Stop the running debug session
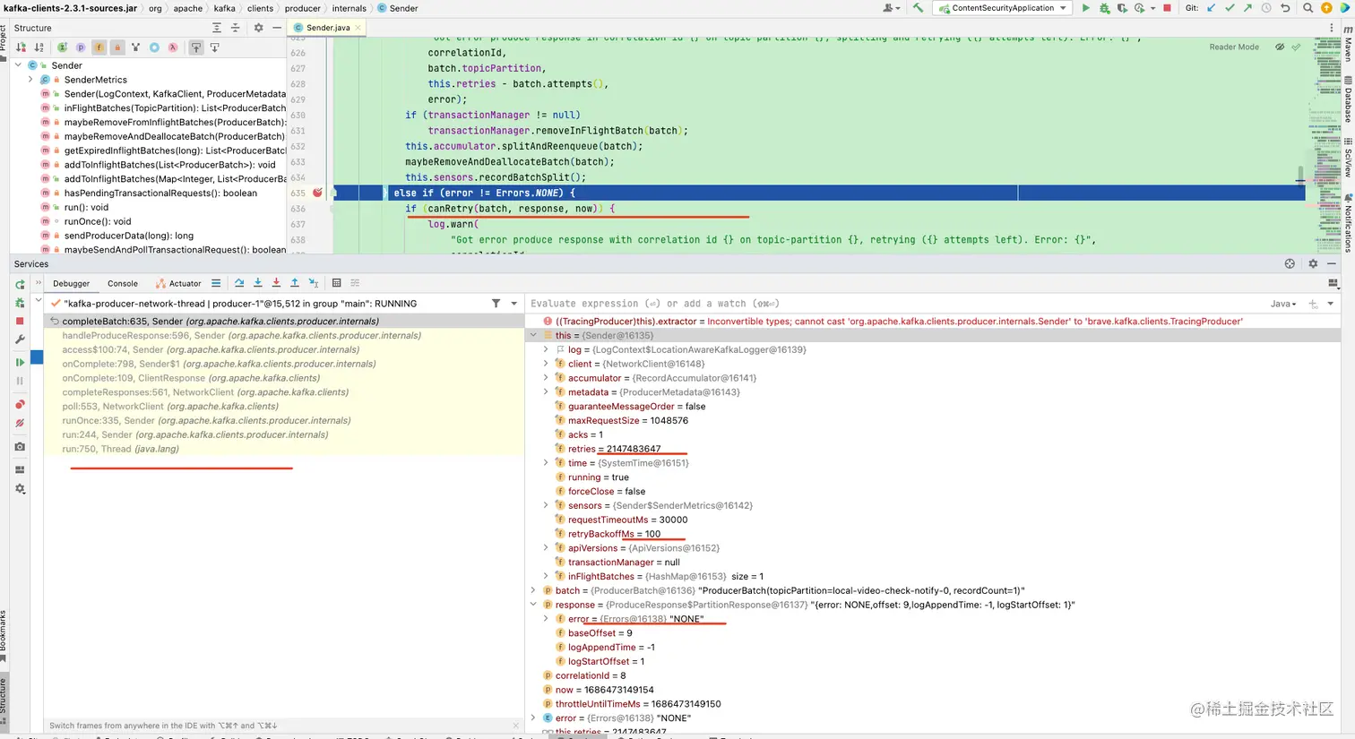 point(20,321)
